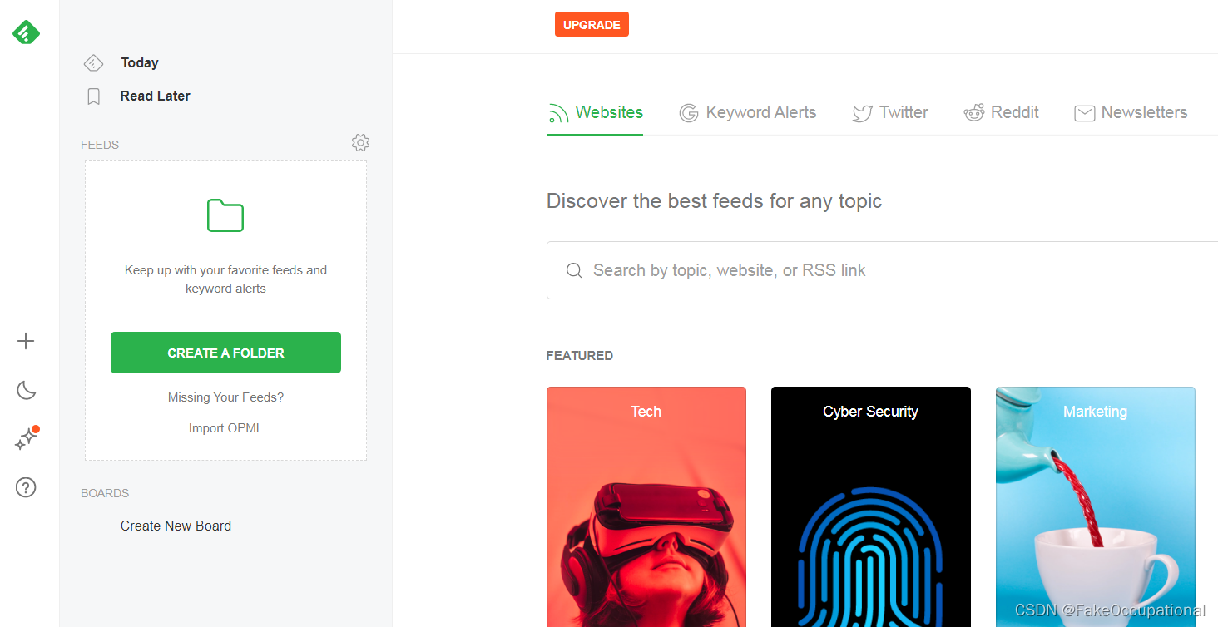Open Today in the sidebar
This screenshot has width=1218, height=627.
pos(139,62)
